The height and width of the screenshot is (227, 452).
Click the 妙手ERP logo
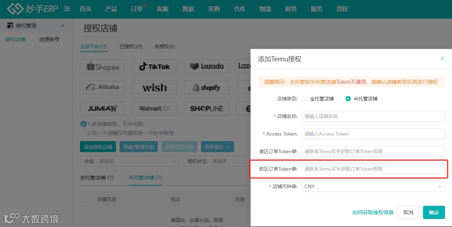tap(32, 9)
